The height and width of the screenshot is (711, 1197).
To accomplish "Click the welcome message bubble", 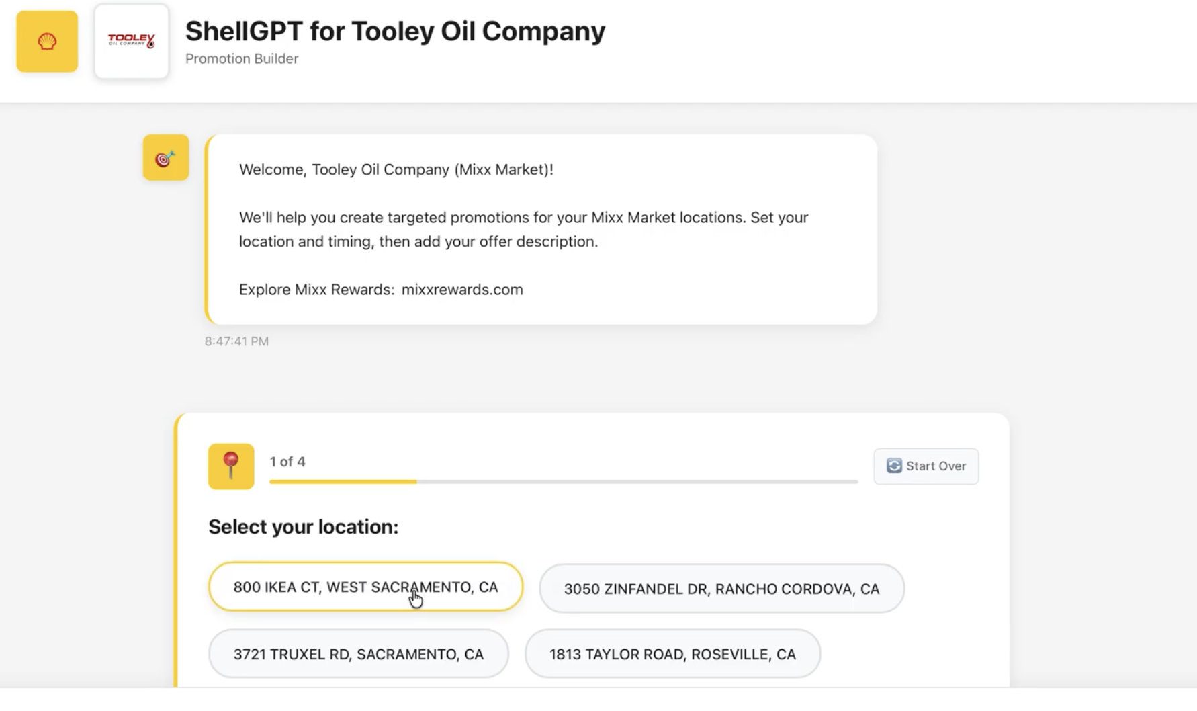I will [x=541, y=230].
